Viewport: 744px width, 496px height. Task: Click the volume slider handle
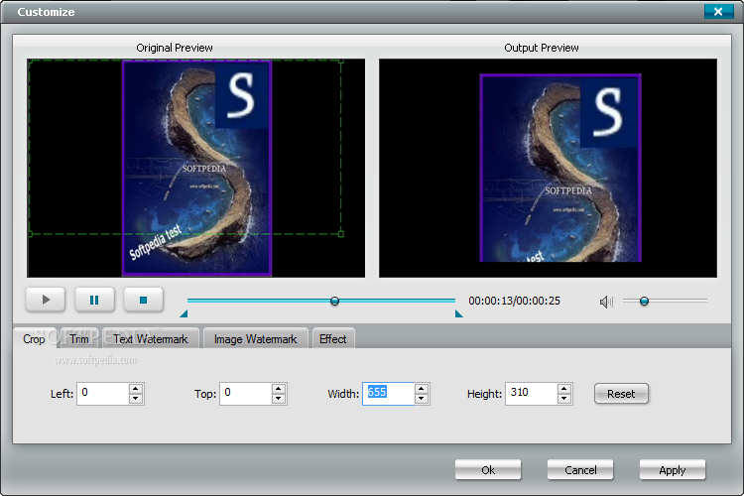click(x=644, y=301)
